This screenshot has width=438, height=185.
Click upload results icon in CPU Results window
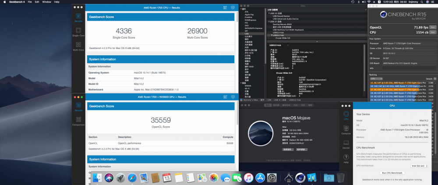(x=225, y=7)
